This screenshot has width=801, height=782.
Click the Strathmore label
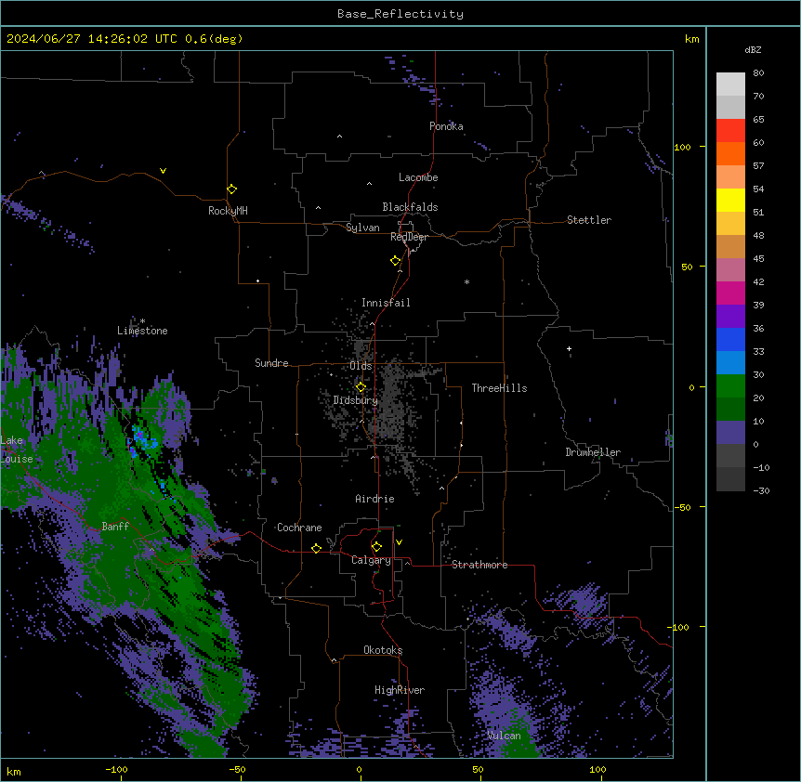(x=479, y=565)
